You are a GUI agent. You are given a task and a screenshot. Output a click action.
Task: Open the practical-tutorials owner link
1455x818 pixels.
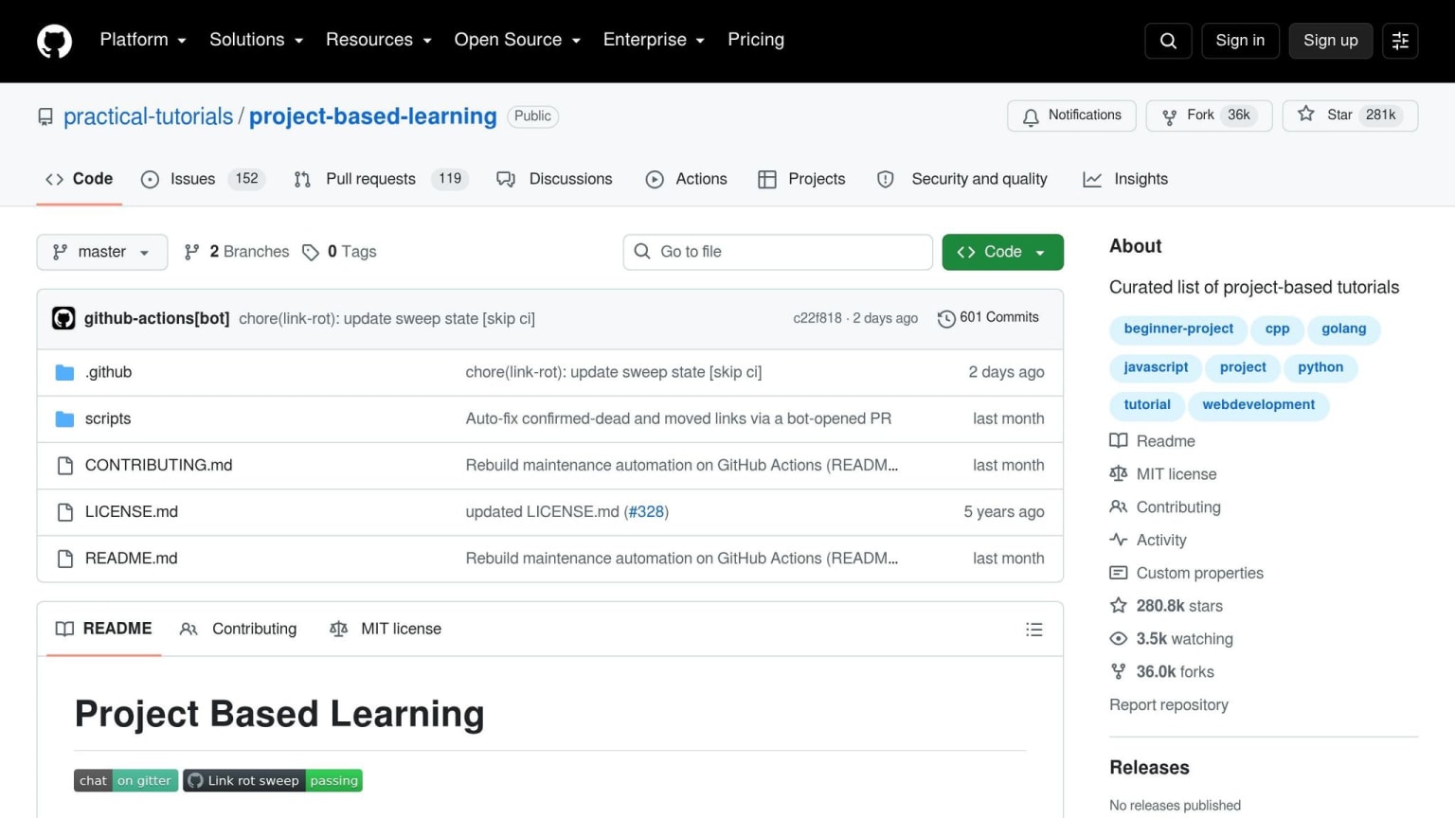148,116
